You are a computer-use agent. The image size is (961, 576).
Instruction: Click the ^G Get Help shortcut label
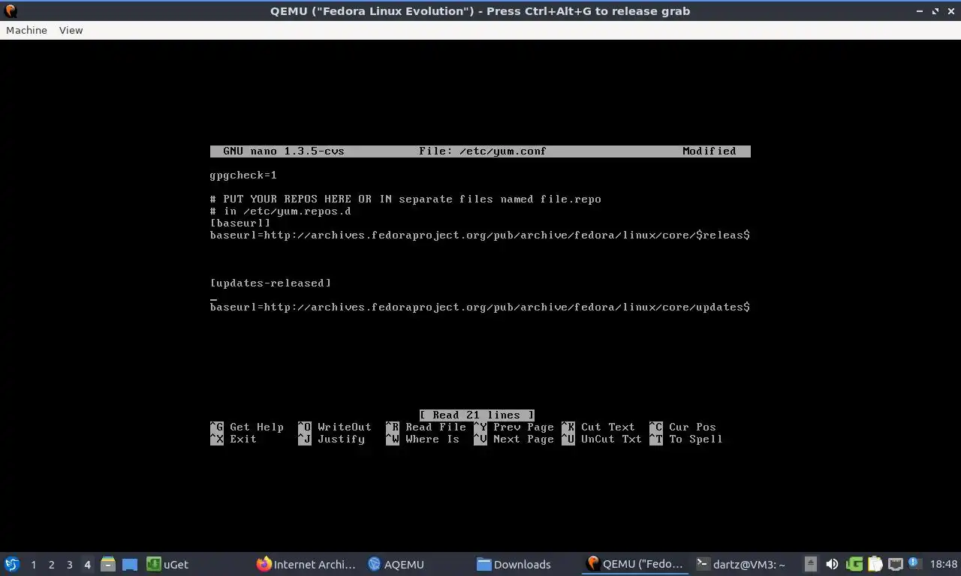[247, 427]
